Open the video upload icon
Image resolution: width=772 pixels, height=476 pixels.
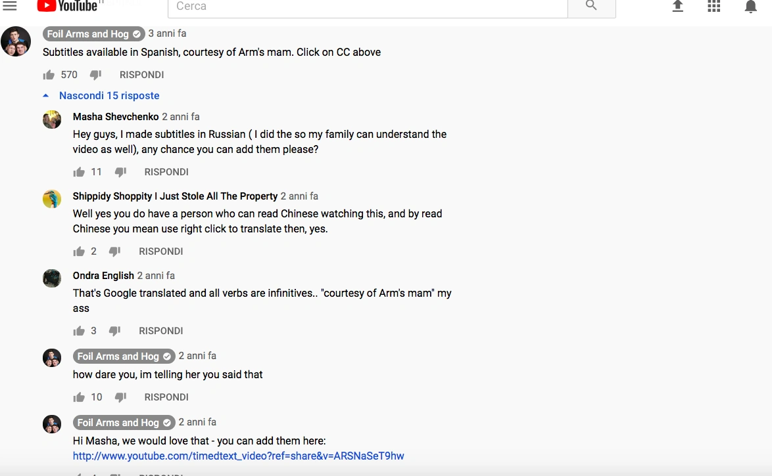[677, 6]
